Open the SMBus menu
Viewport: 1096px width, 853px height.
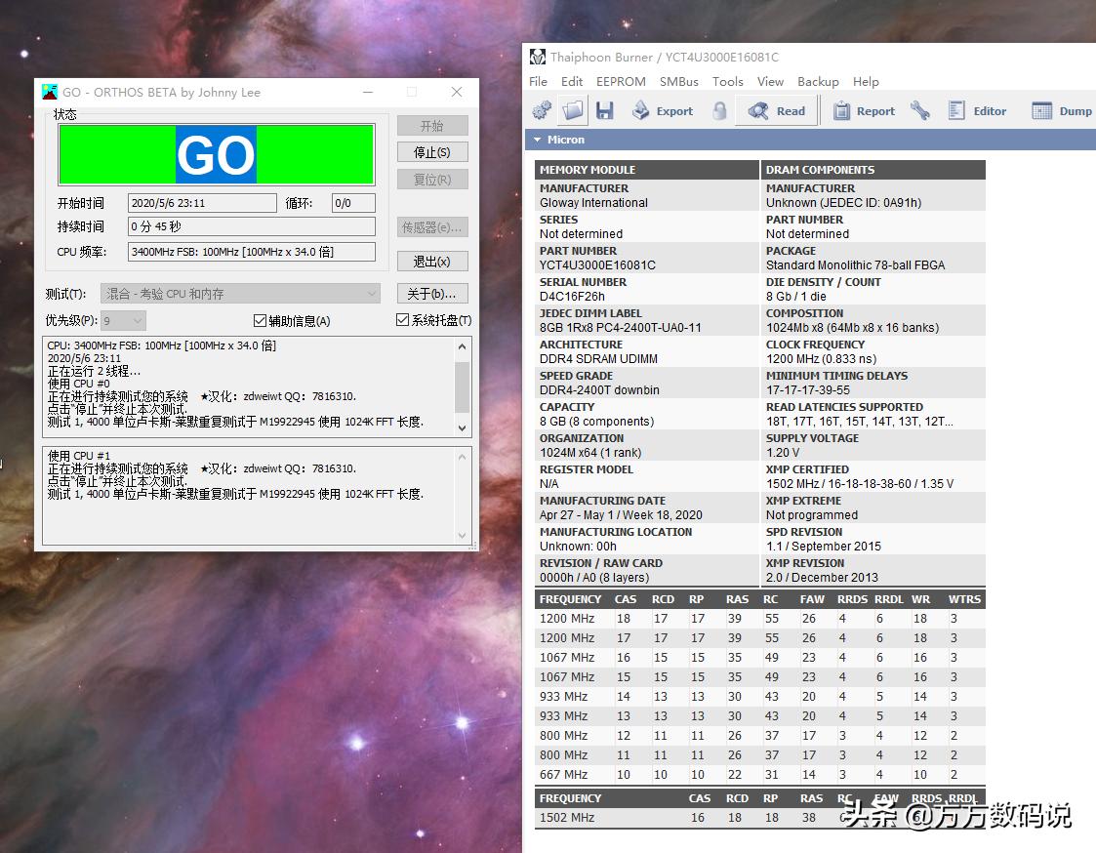click(678, 82)
